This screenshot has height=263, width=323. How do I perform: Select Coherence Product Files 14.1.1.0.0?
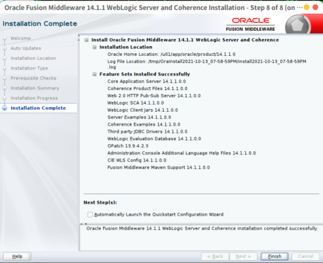[148, 89]
